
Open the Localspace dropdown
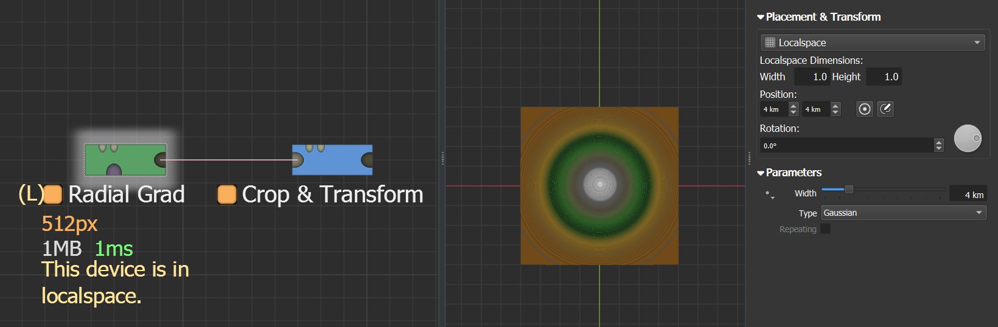(x=872, y=43)
